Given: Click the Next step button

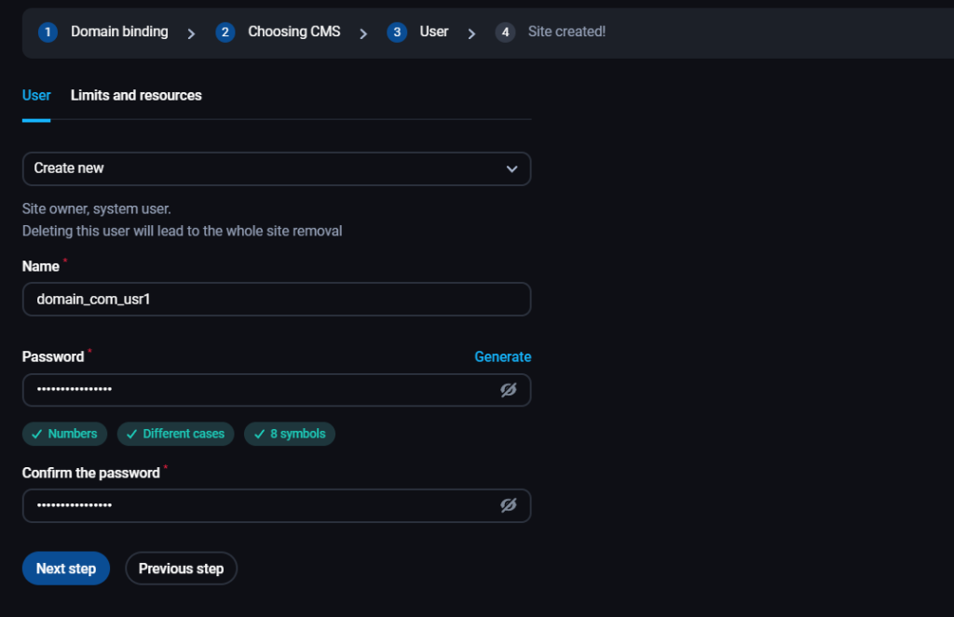Looking at the screenshot, I should pyautogui.click(x=66, y=569).
